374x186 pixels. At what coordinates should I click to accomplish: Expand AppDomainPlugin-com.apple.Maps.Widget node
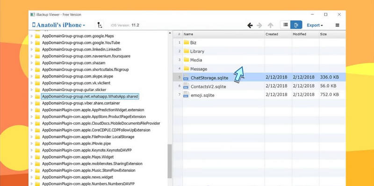(31, 157)
